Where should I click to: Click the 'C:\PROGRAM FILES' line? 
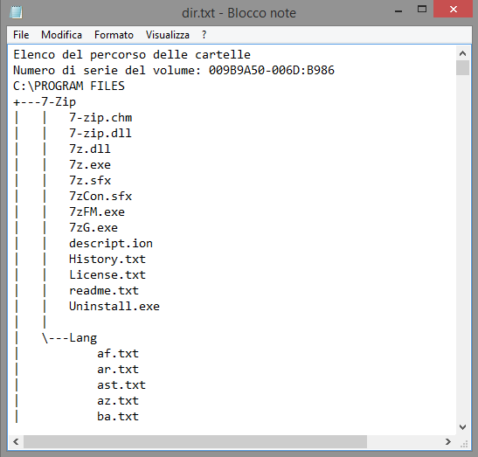(69, 86)
